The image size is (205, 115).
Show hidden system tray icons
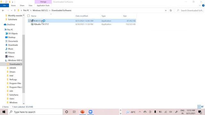(x=140, y=112)
